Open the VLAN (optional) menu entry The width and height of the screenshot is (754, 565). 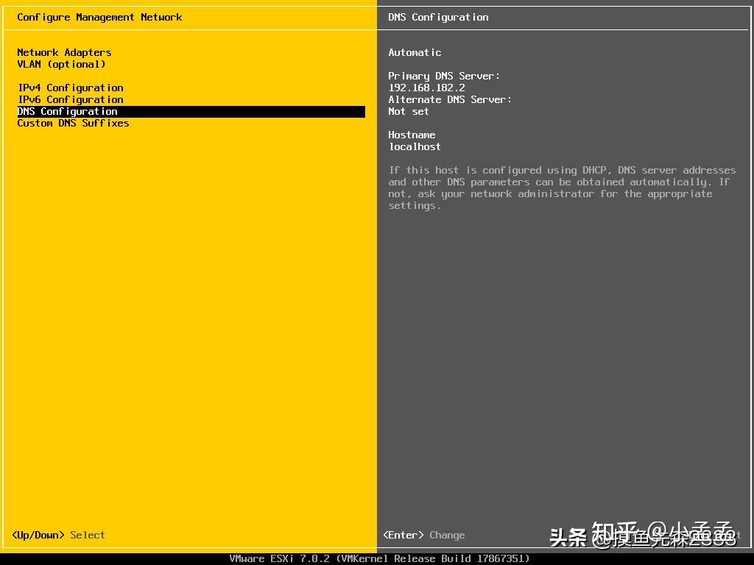[61, 65]
